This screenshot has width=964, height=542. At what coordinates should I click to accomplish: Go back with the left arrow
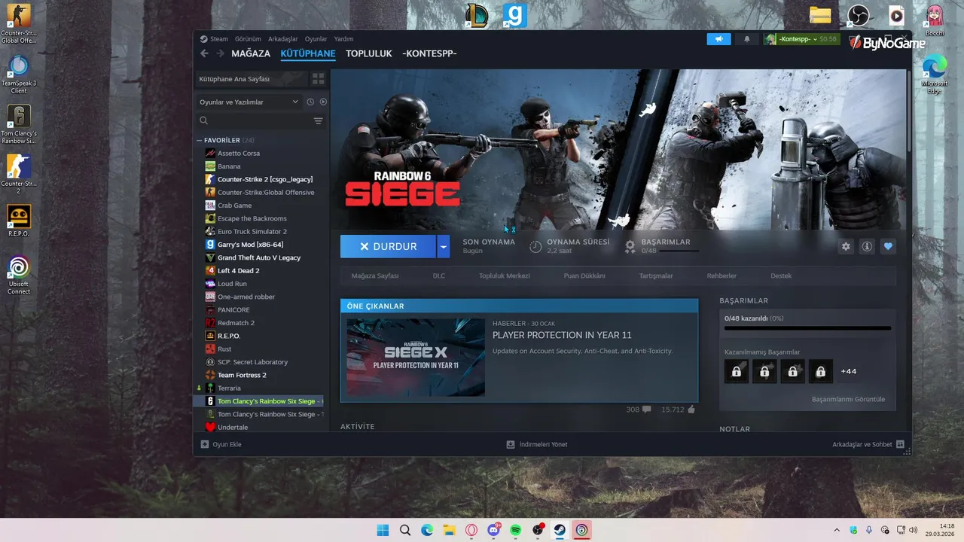[x=204, y=53]
